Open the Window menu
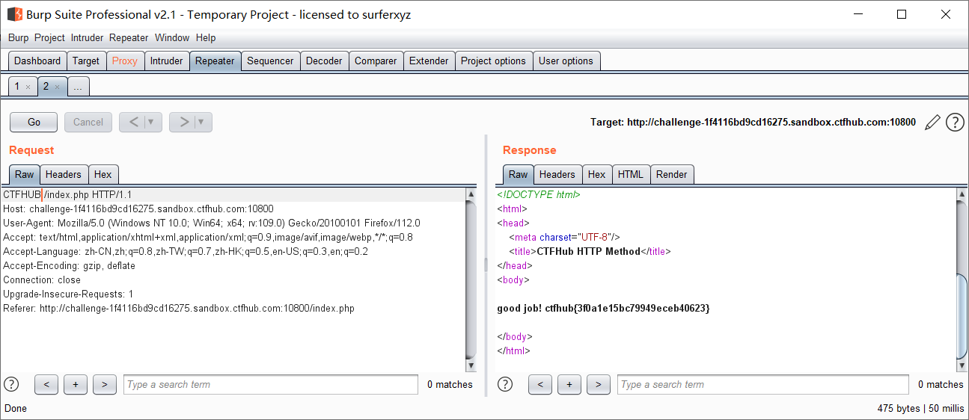 coord(172,37)
